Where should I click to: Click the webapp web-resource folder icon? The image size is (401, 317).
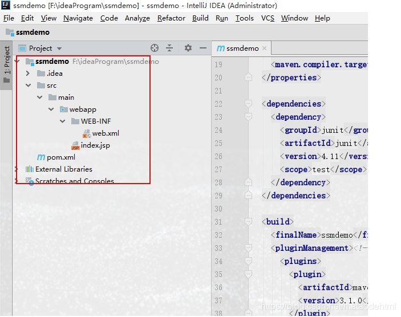(x=63, y=109)
